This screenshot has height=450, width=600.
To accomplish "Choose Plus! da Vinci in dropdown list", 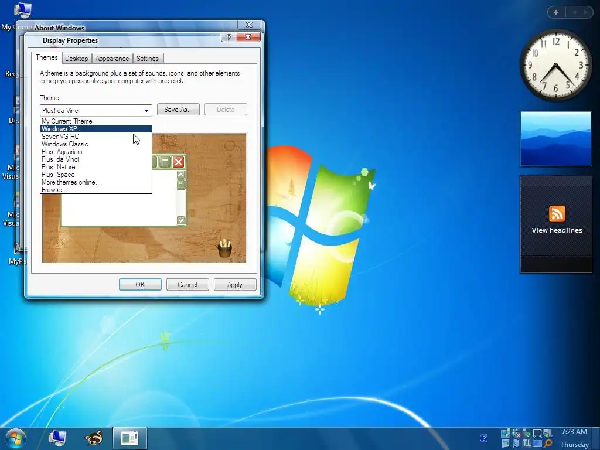I will click(96, 159).
